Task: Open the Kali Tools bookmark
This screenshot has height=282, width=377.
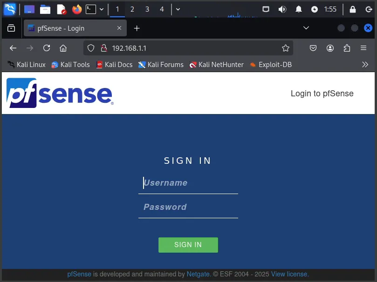Action: coord(70,65)
